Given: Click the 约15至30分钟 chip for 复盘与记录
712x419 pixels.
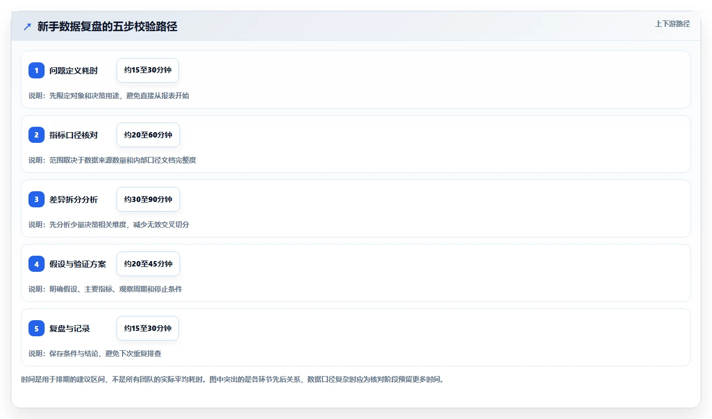Looking at the screenshot, I should pyautogui.click(x=148, y=328).
